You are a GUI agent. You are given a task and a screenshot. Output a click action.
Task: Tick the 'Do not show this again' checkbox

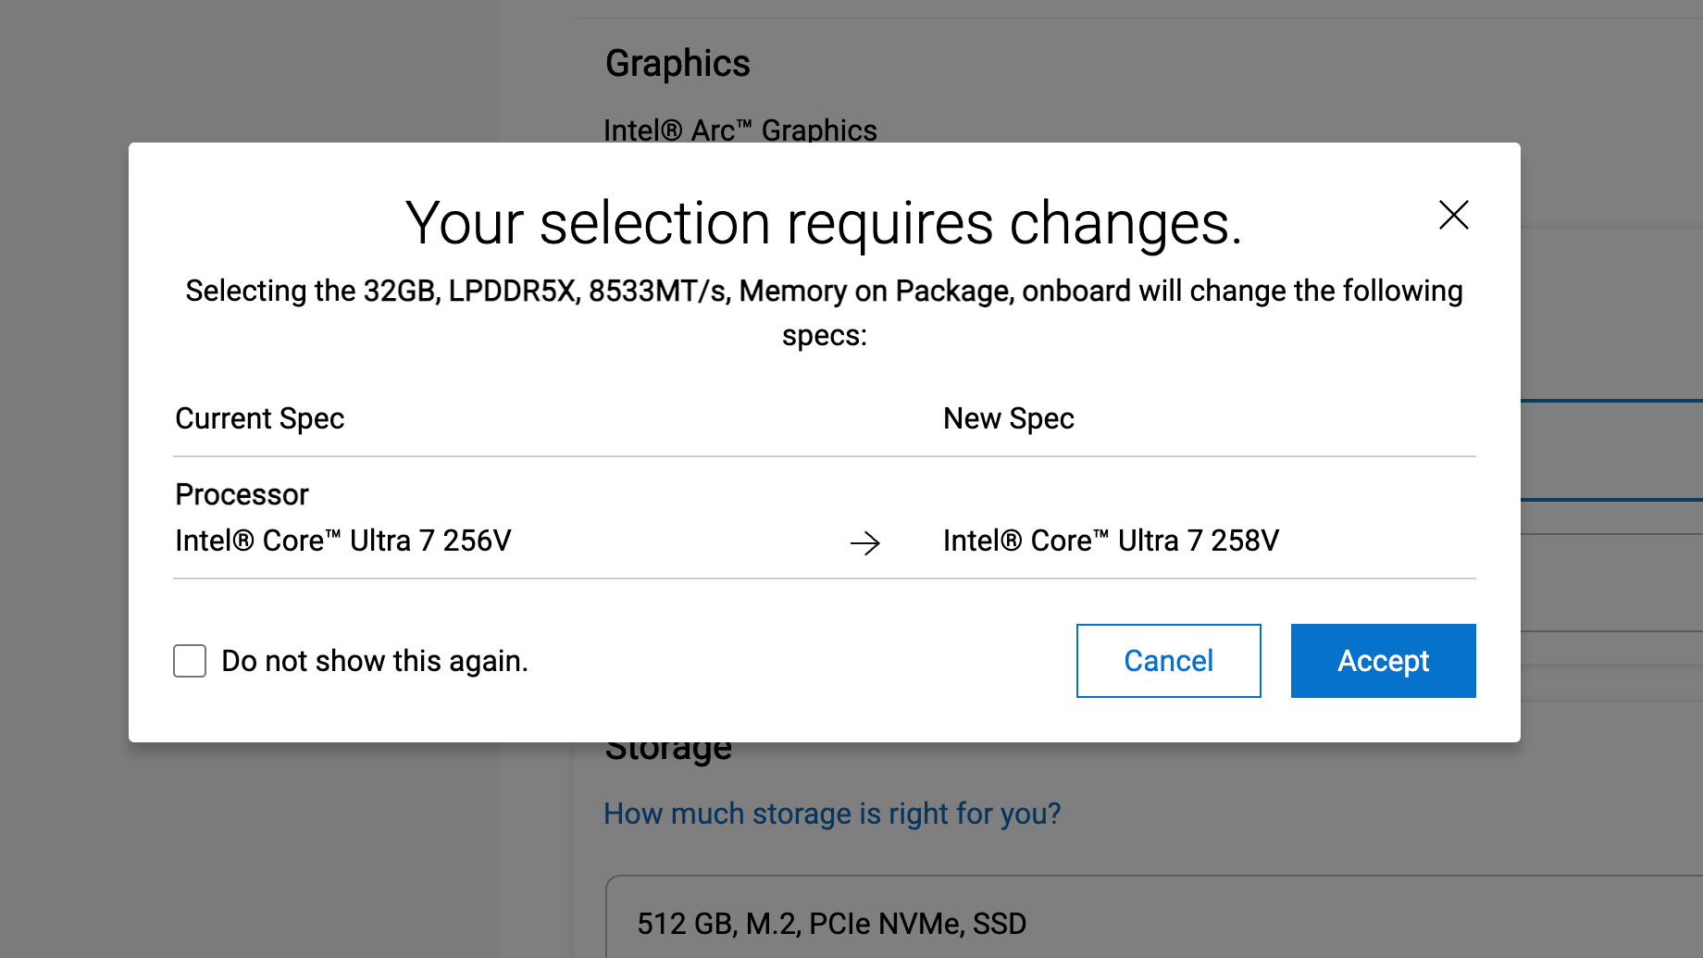click(190, 661)
